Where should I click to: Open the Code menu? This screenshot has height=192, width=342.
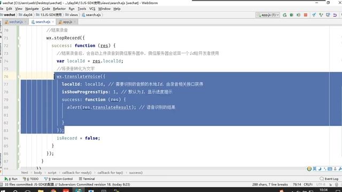46,9
